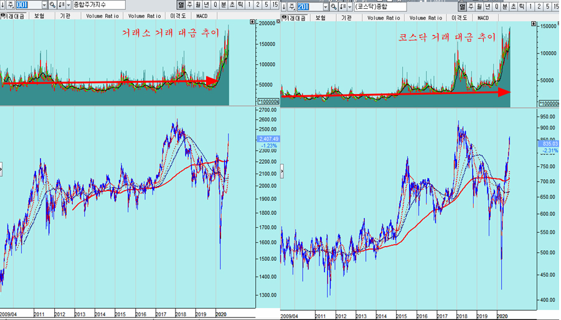This screenshot has height=320, width=561.
Task: Click the side panel arrow on the KOSDAQ chart's left edge
Action: tap(283, 169)
